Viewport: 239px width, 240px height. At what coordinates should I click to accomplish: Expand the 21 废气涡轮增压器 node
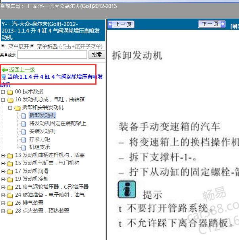point(3,187)
